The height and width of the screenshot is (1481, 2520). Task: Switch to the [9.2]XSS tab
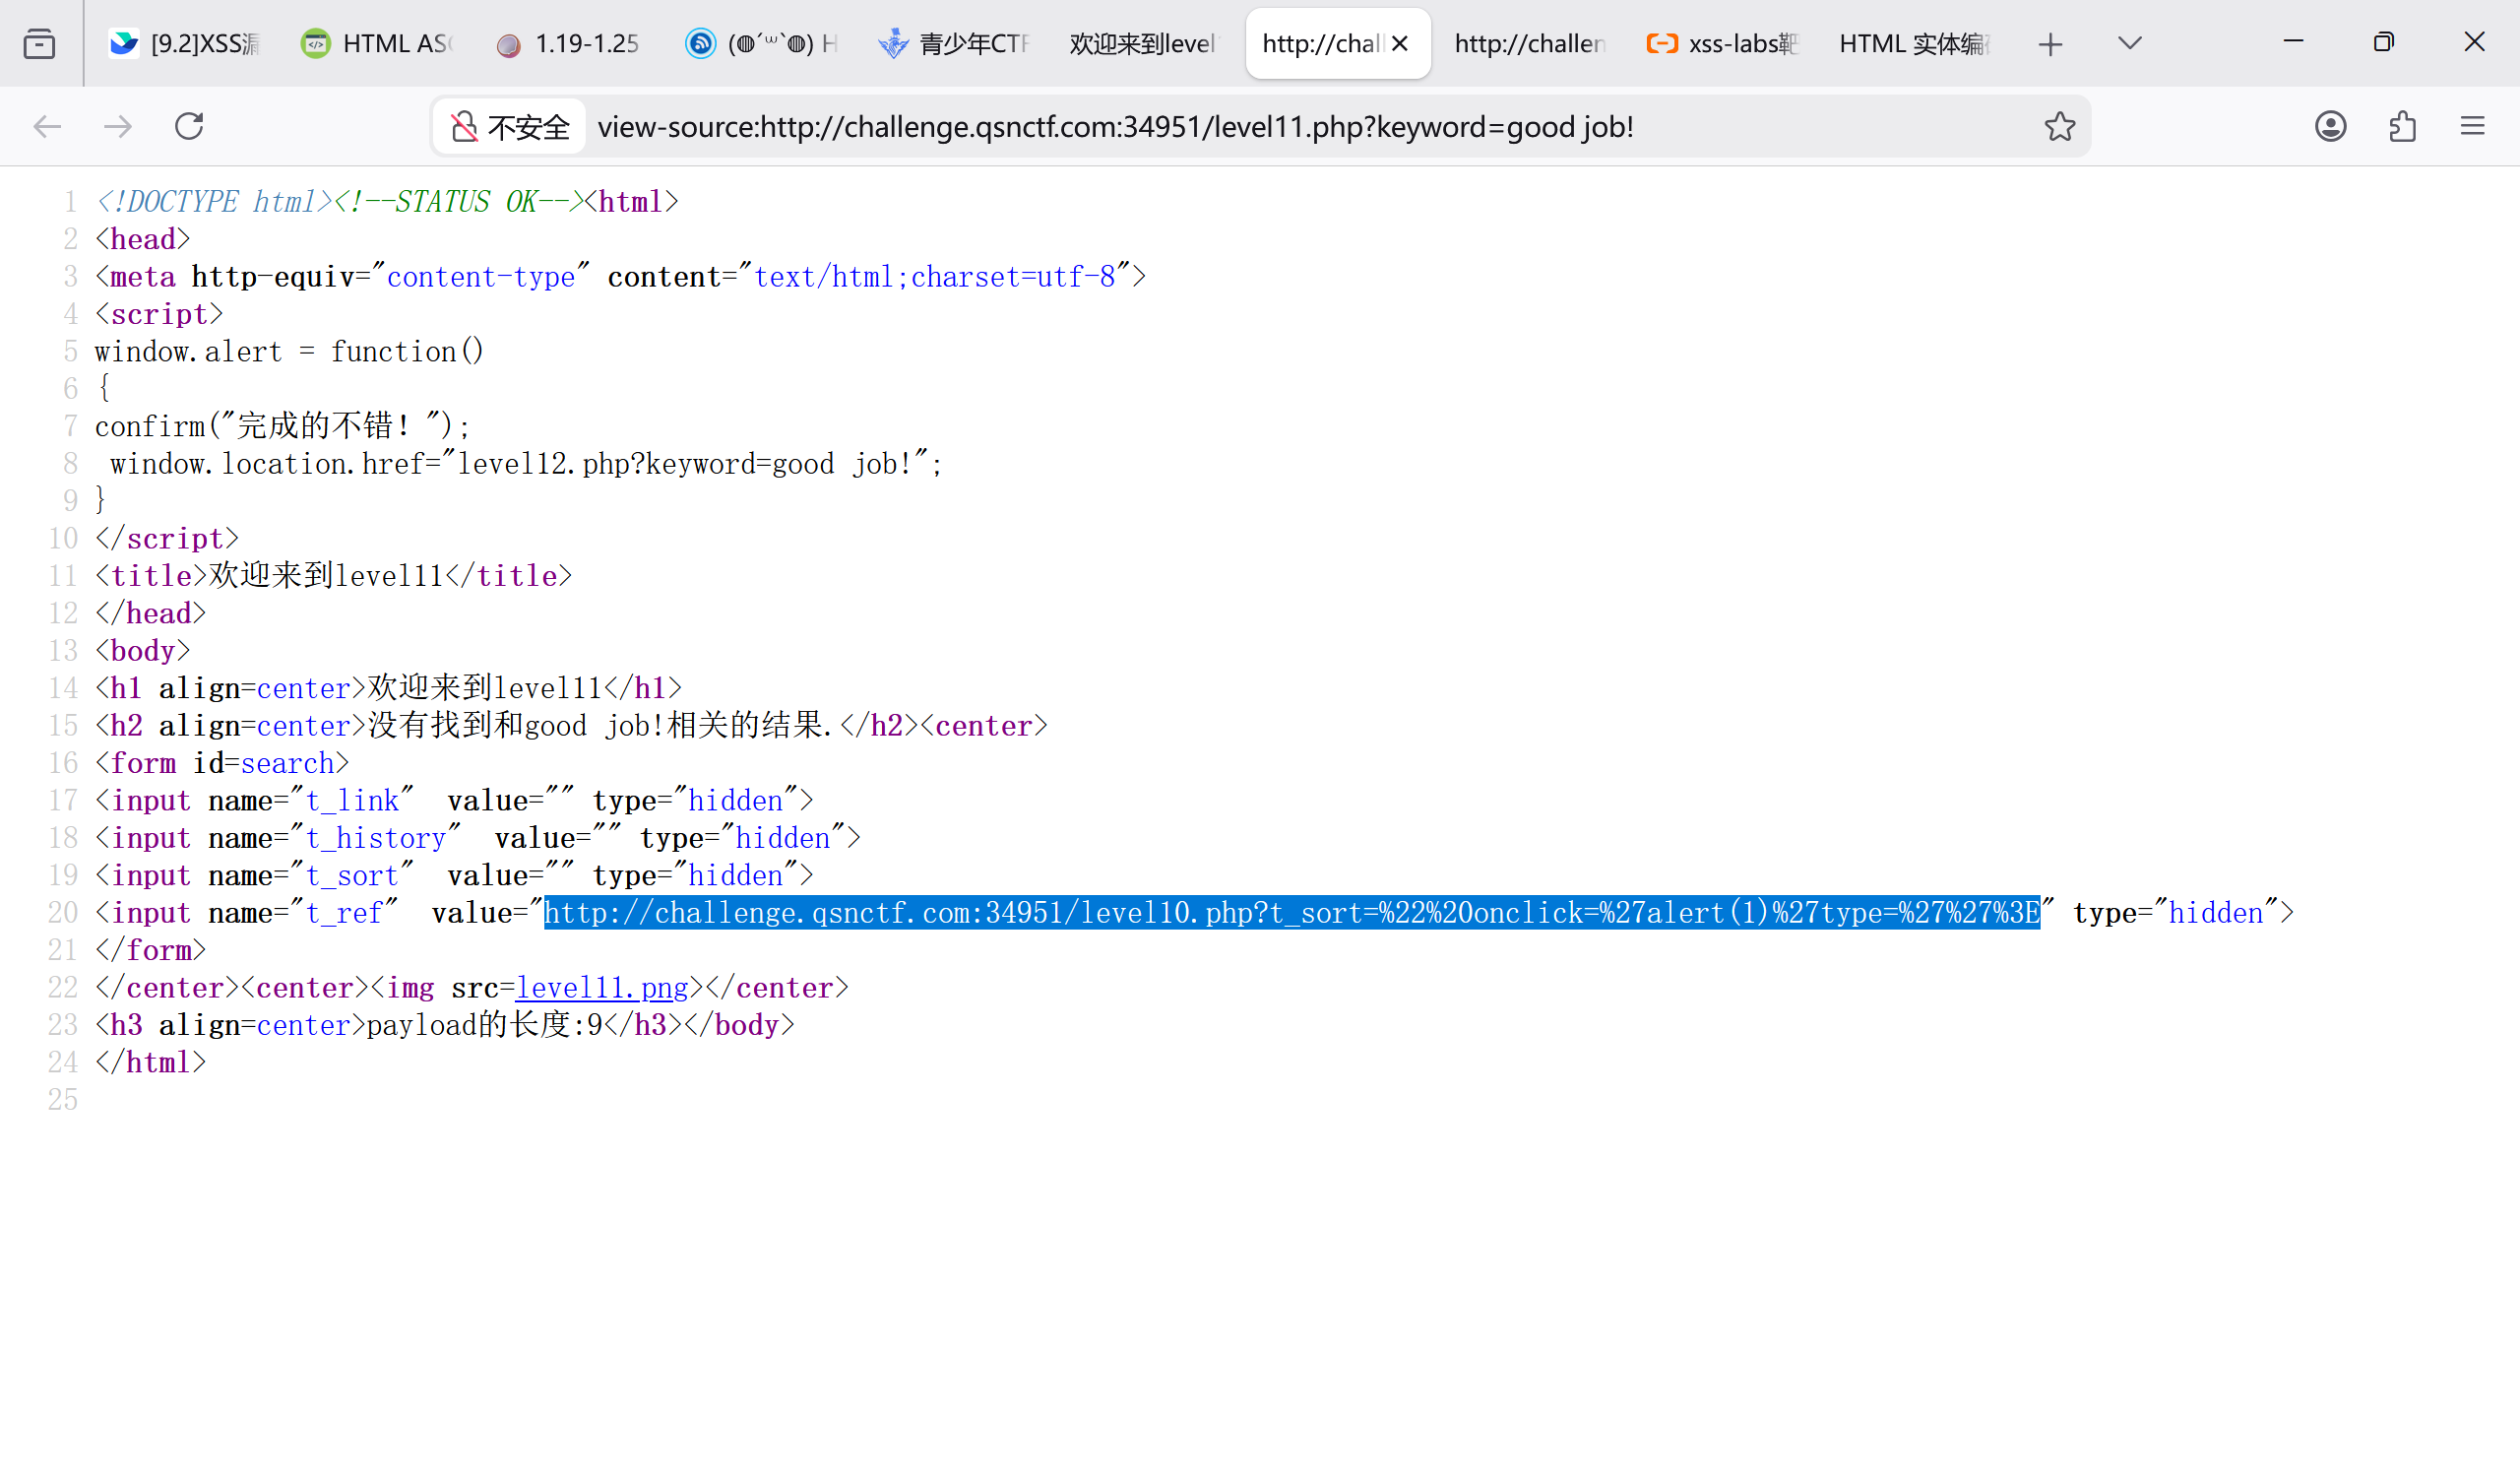[x=186, y=44]
